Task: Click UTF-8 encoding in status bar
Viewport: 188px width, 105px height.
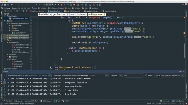Action: (x=158, y=104)
